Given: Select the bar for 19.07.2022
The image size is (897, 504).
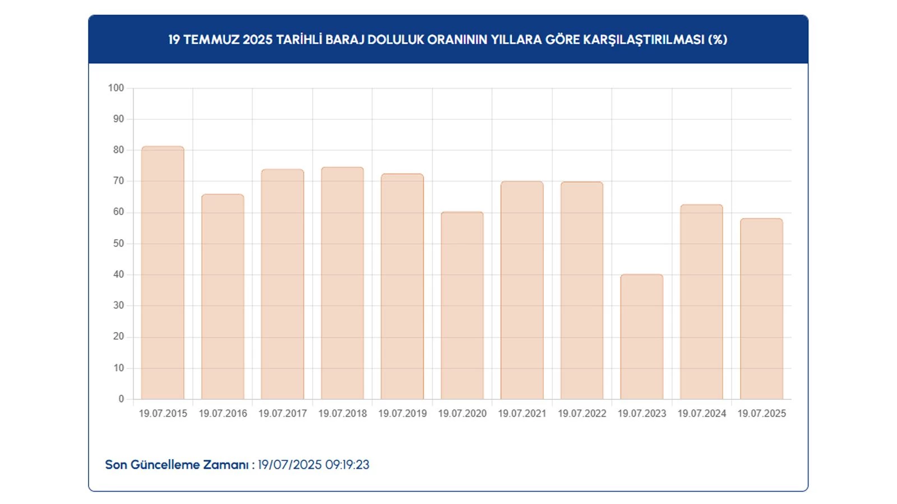Looking at the screenshot, I should 582,291.
